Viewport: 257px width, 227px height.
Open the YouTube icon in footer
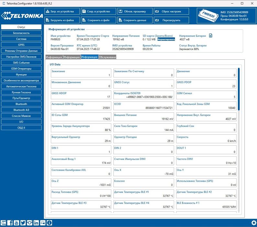point(17,223)
